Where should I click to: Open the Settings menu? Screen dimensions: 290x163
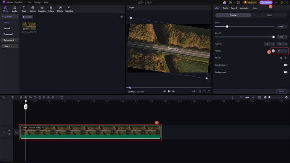pos(37,3)
